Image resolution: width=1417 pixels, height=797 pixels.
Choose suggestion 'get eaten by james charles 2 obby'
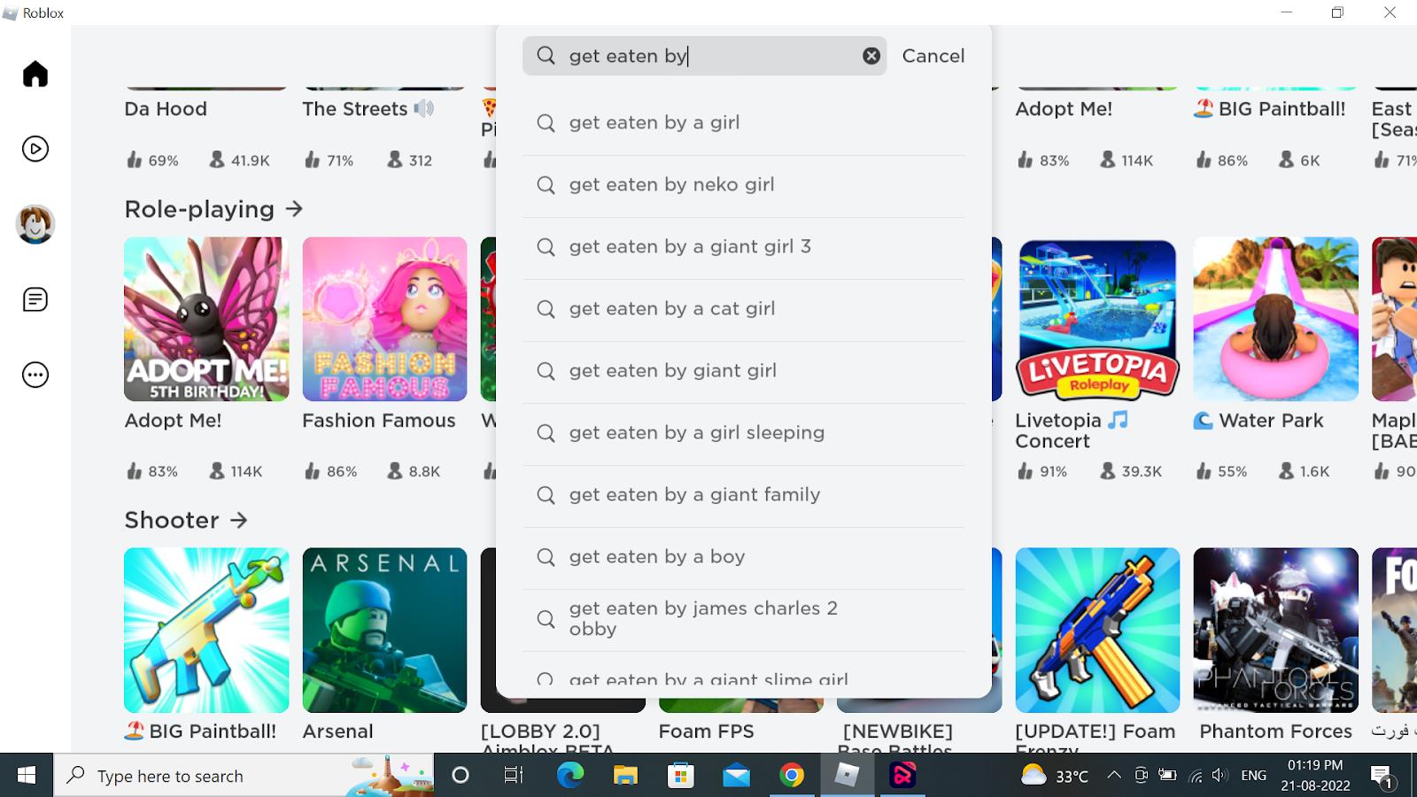tap(744, 619)
